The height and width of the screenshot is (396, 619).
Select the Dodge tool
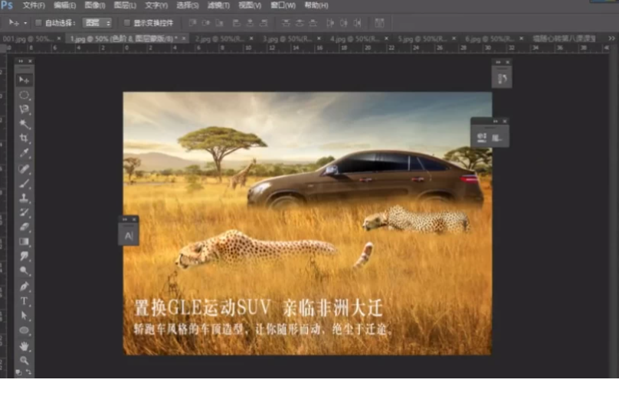[x=24, y=270]
